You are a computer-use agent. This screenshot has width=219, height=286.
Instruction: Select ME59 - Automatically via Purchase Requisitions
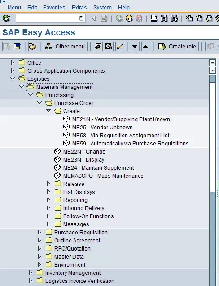[x=131, y=144]
